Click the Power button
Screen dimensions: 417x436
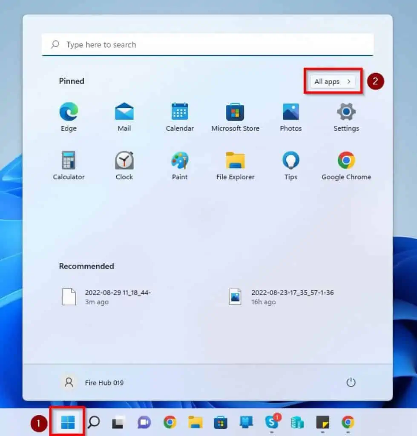pyautogui.click(x=351, y=382)
